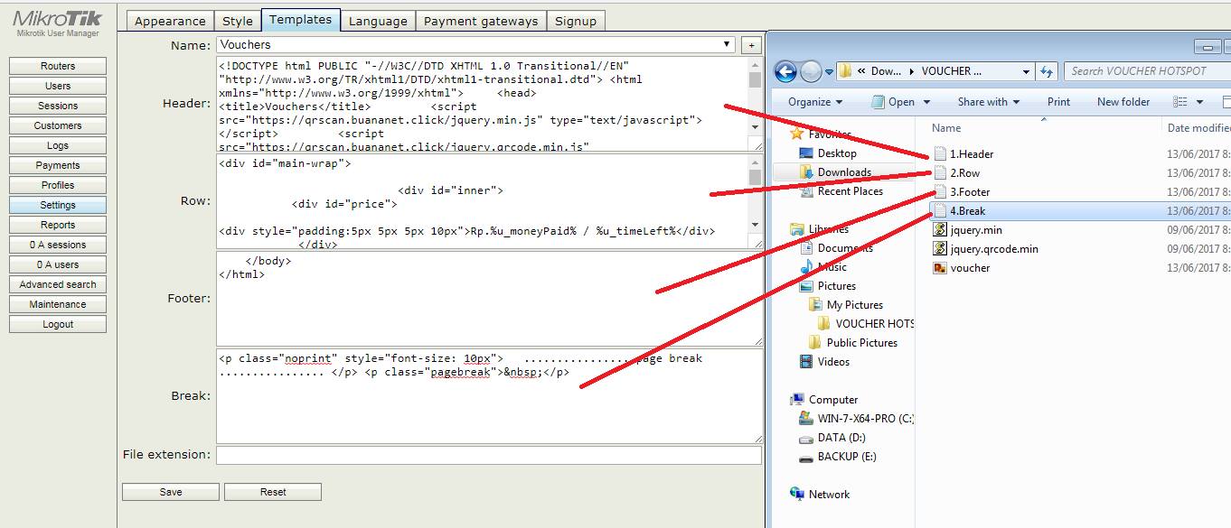Open the template Name dropdown

pyautogui.click(x=476, y=44)
